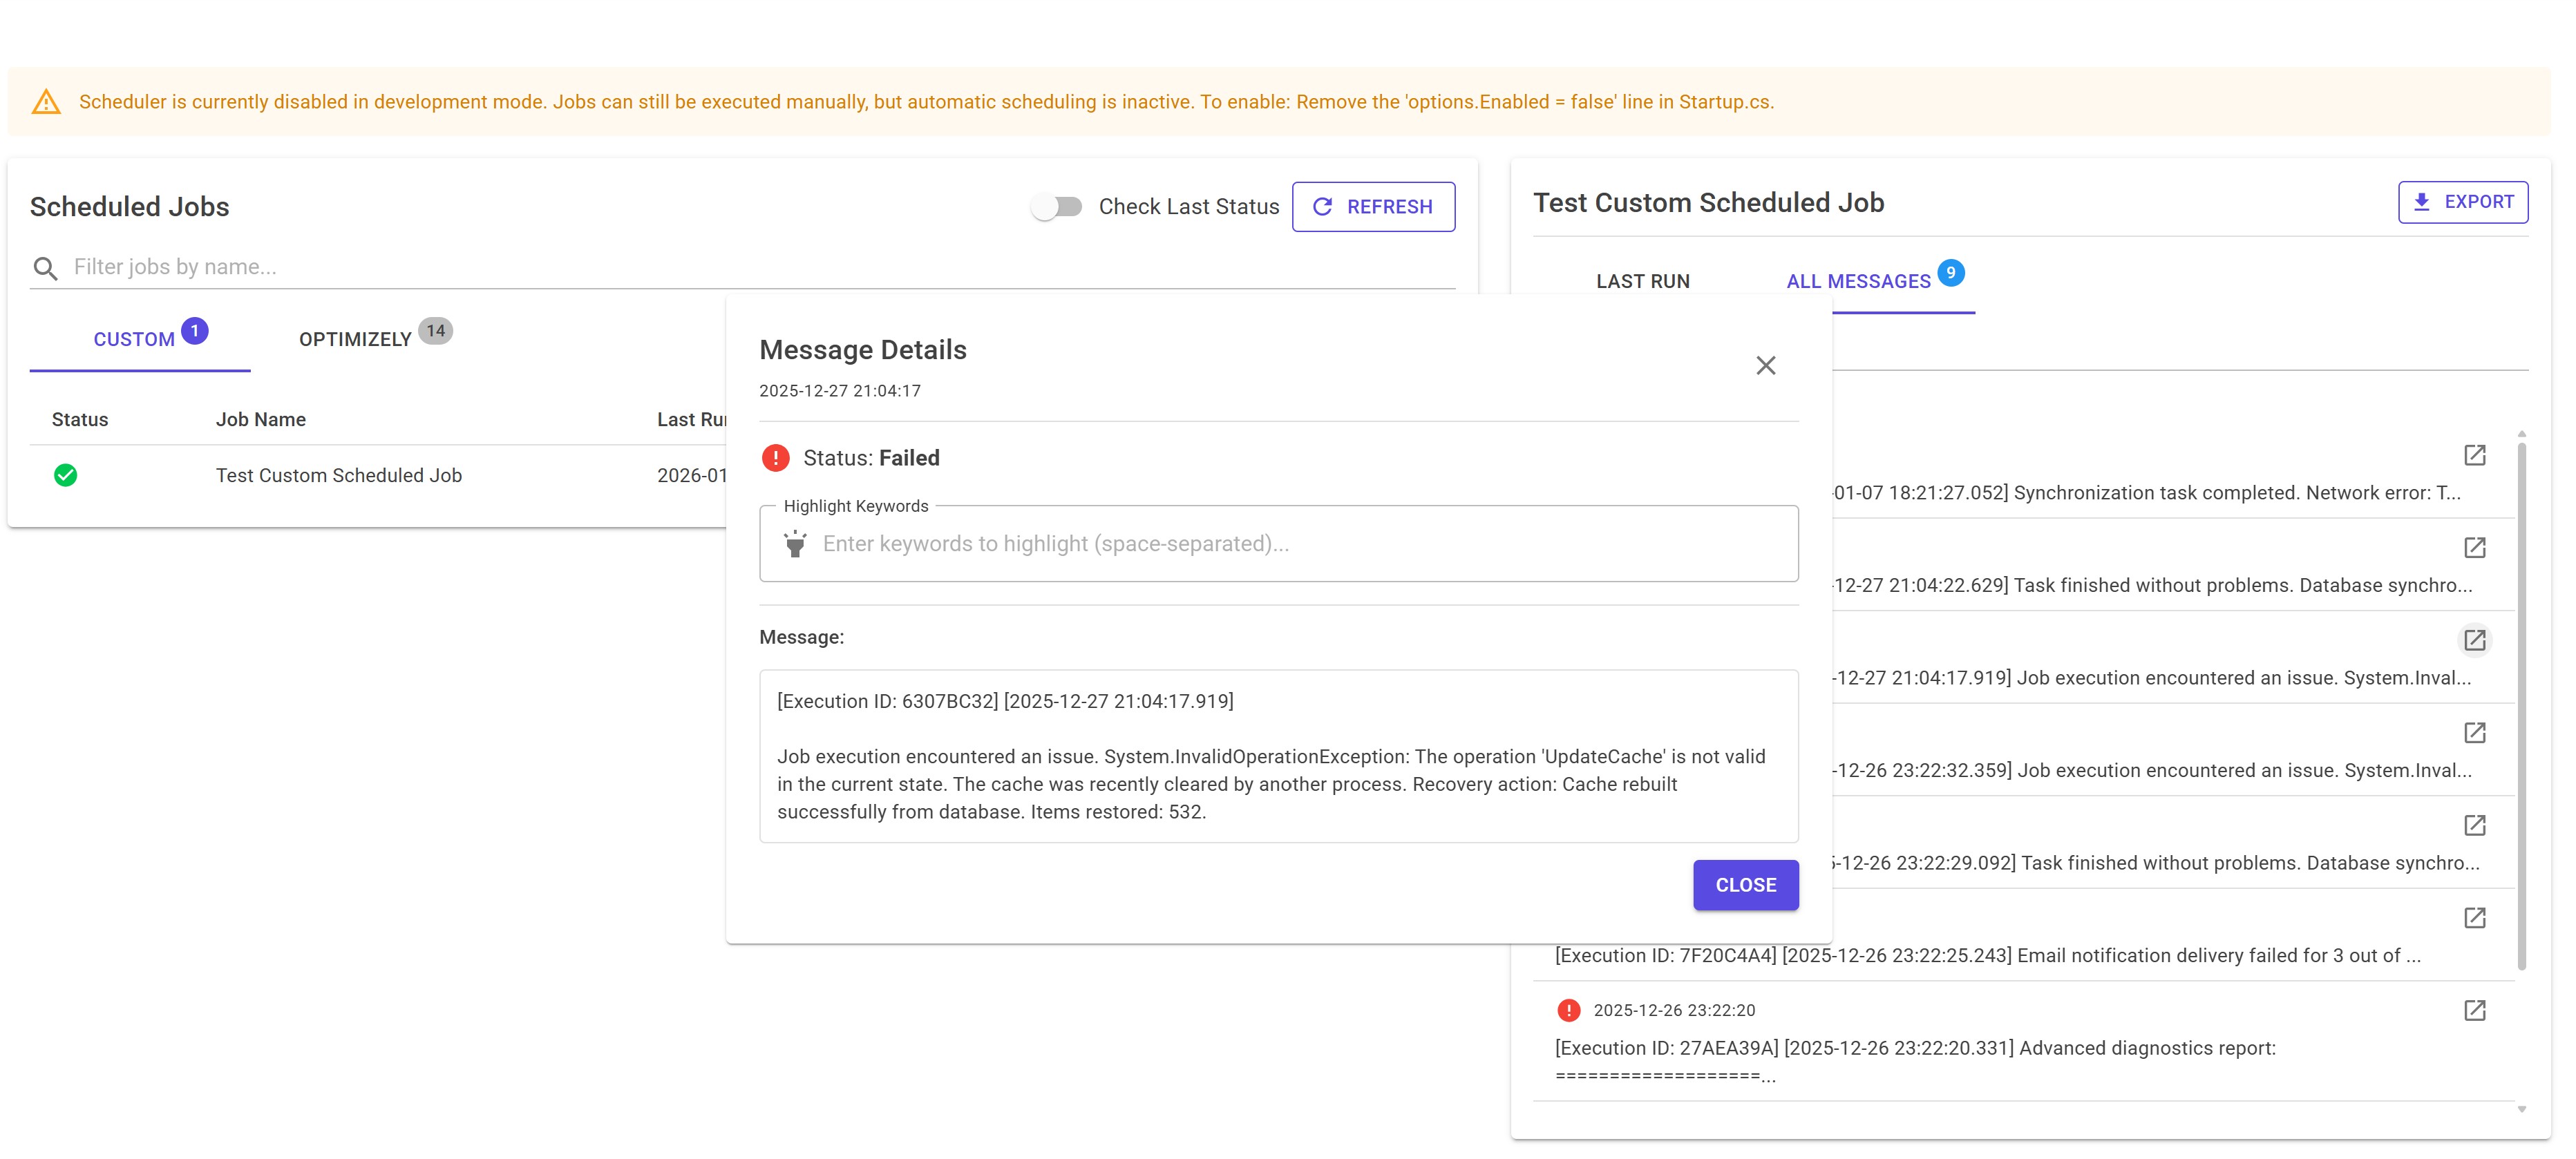This screenshot has width=2576, height=1159.
Task: Close Message Details with the X icon
Action: (1765, 366)
